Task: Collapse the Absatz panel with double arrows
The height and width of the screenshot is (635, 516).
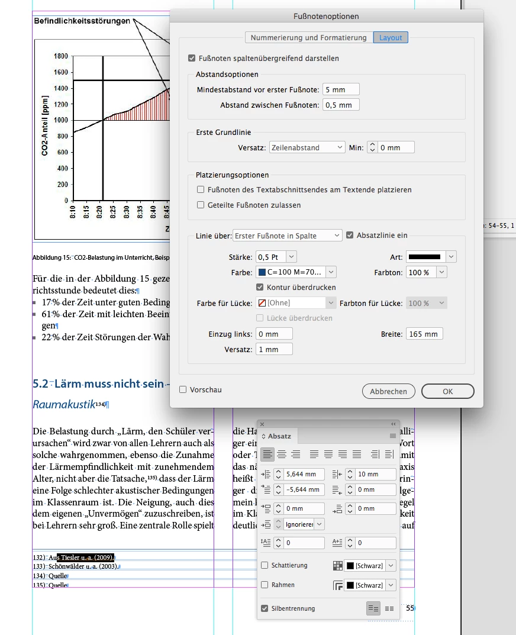Action: tap(394, 424)
